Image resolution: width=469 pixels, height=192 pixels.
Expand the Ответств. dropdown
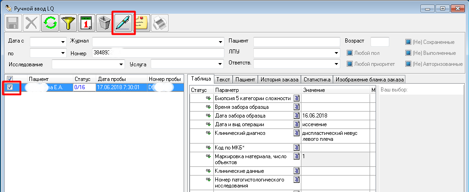coord(337,64)
